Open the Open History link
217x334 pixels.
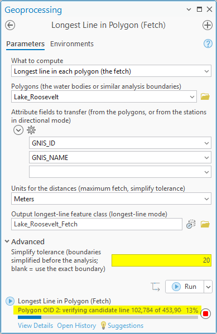pos(76,326)
